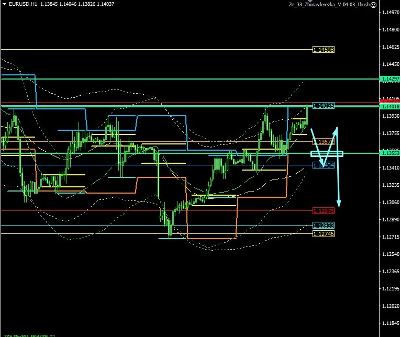This screenshot has width=401, height=337.
Task: Select the cyan 1.12833 price label
Action: click(323, 226)
